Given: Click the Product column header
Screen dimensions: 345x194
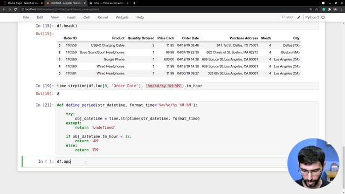Looking at the screenshot, I should (x=118, y=38).
